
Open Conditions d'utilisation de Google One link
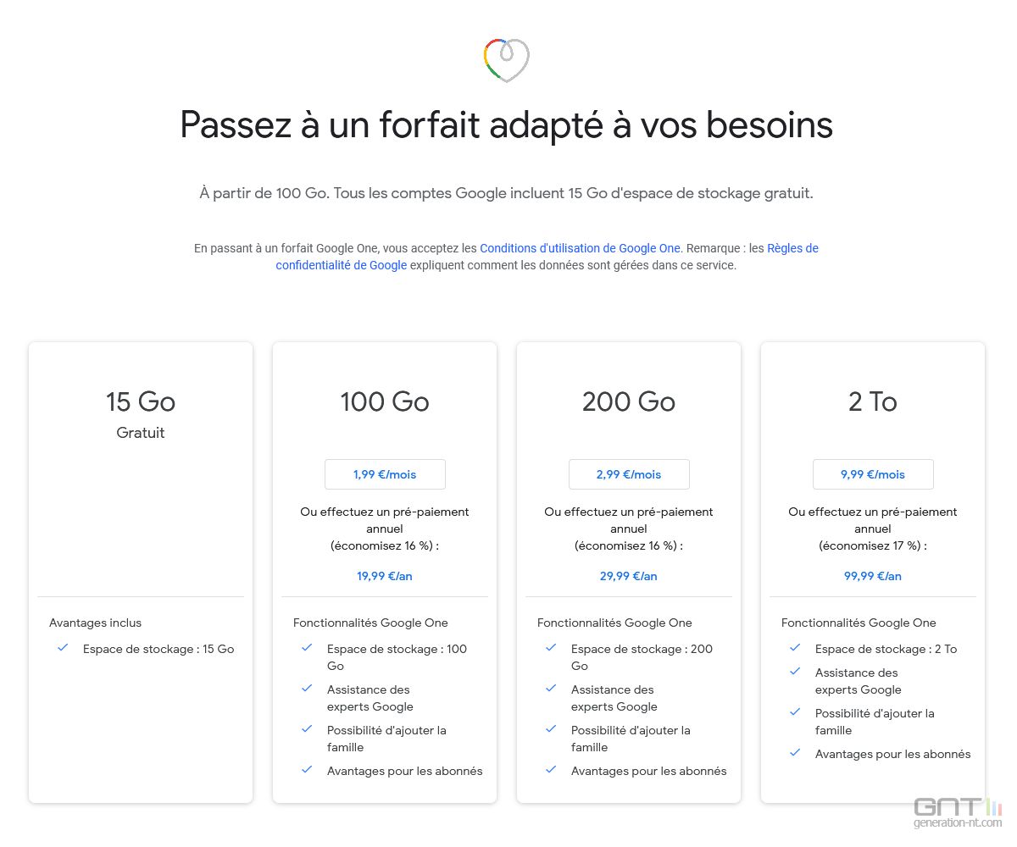tap(580, 248)
